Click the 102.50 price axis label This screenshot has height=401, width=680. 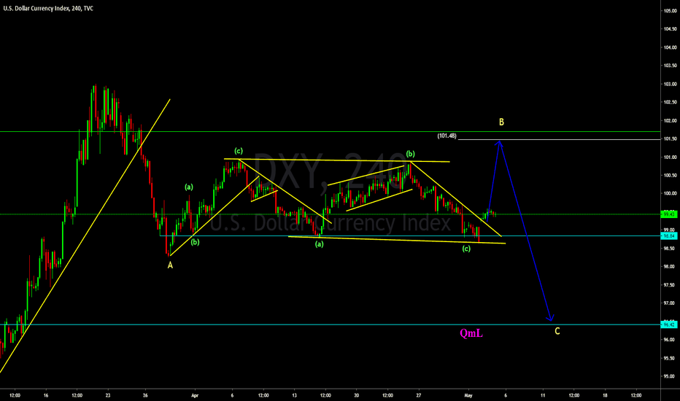coord(670,102)
